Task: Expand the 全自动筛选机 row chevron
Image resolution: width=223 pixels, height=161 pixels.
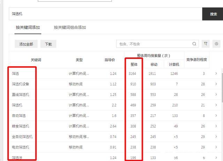Action: pyautogui.click(x=216, y=137)
